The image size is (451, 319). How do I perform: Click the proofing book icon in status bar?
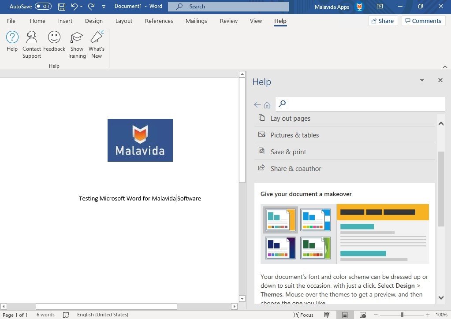coord(66,315)
